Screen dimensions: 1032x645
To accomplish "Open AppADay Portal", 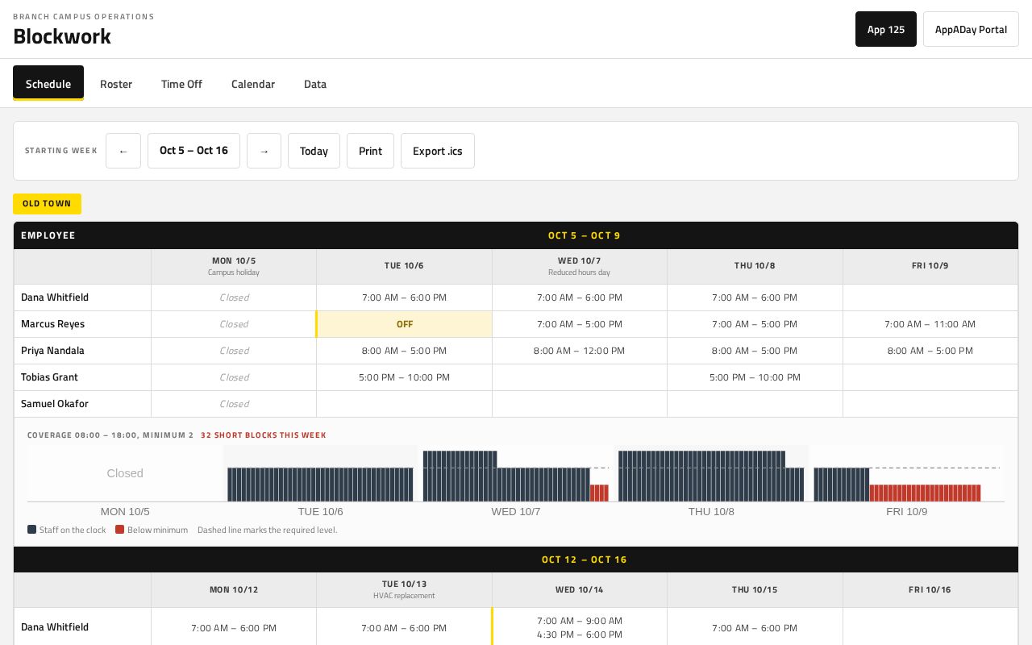I will click(x=971, y=29).
